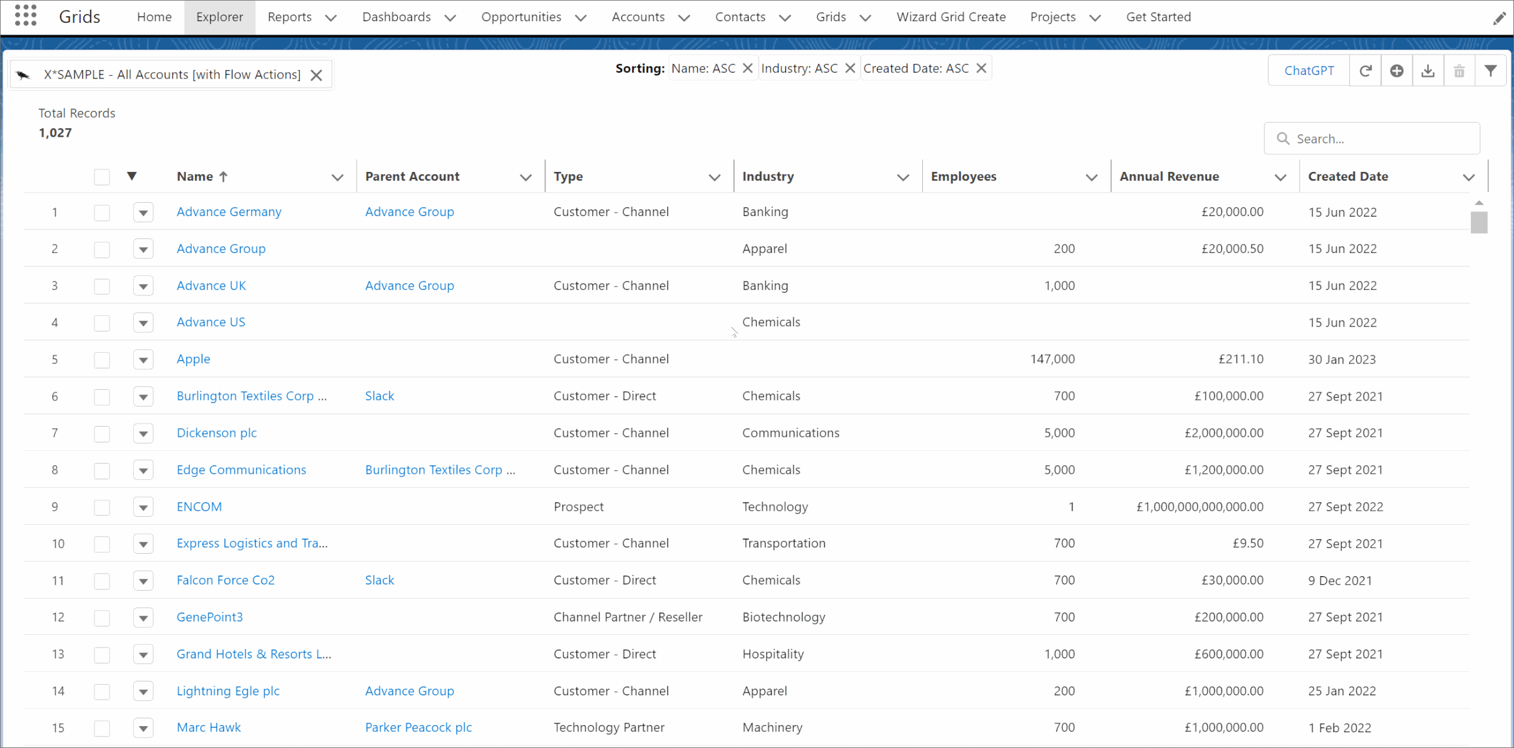
Task: Expand the Reports nav dropdown chevron
Action: [331, 18]
